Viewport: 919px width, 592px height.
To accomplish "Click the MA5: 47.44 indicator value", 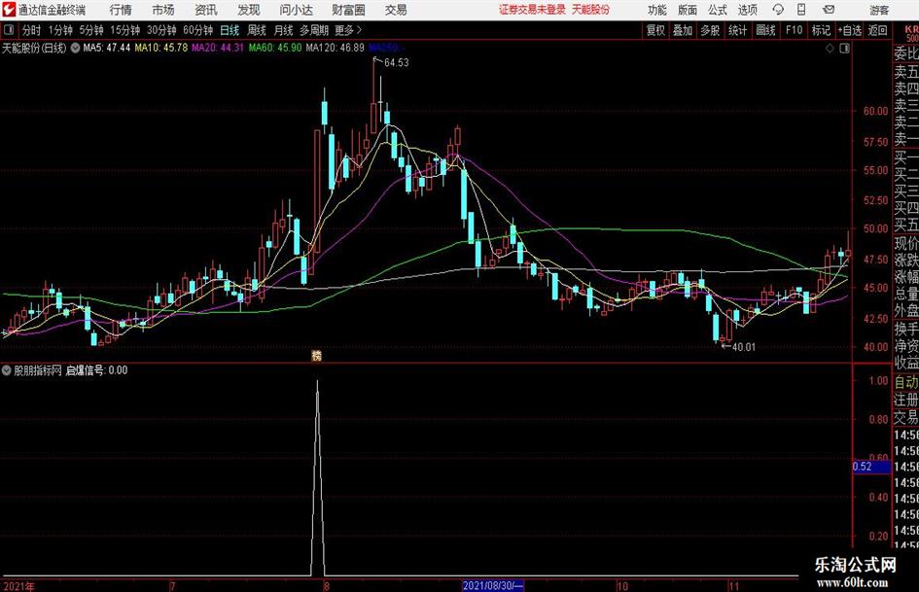I will coord(106,48).
